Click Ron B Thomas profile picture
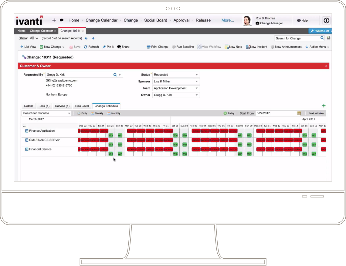The width and height of the screenshot is (346, 266). [247, 21]
